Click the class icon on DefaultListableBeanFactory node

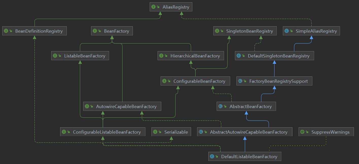coord(212,157)
